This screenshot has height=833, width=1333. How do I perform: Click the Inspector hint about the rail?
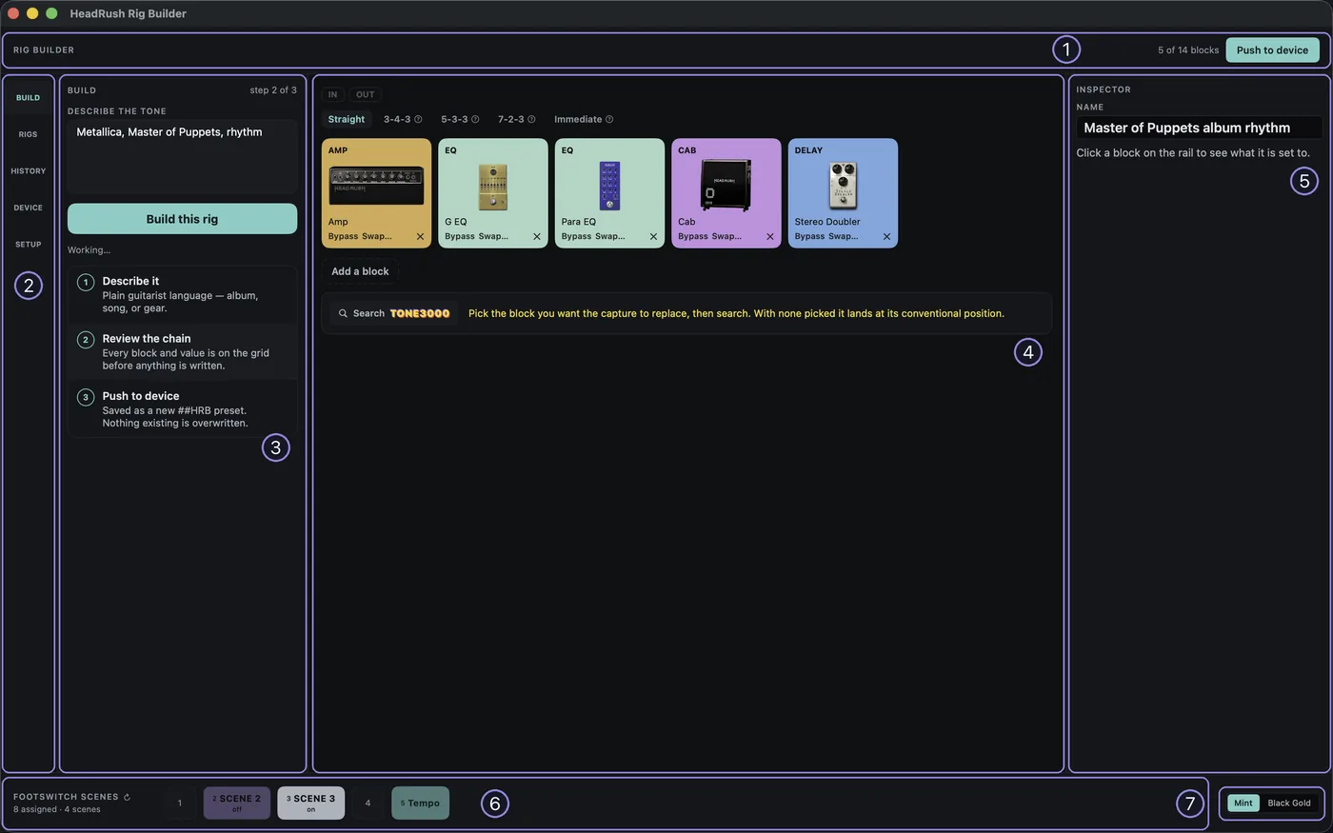pos(1193,153)
